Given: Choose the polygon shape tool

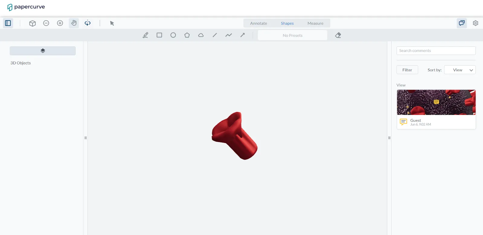Looking at the screenshot, I should click(x=187, y=35).
